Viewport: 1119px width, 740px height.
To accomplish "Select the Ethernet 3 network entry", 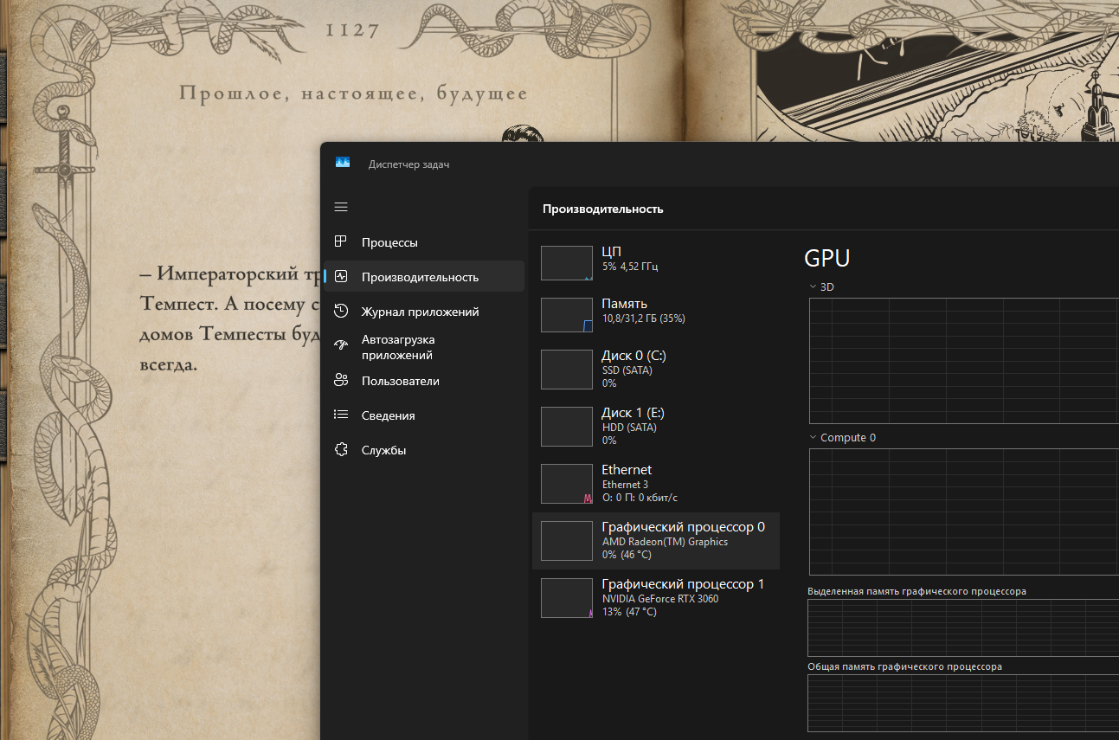I will coord(656,483).
